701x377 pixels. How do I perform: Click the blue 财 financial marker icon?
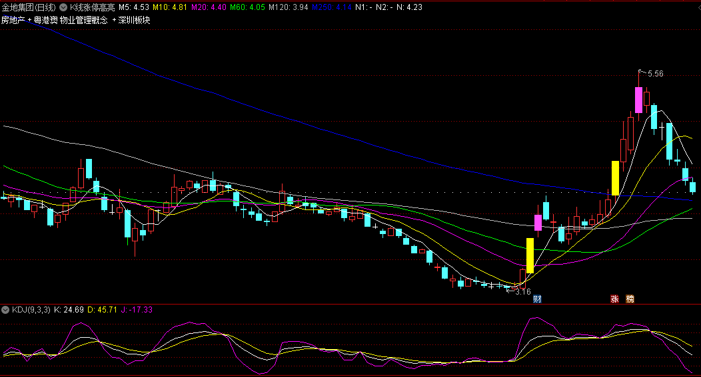click(537, 299)
